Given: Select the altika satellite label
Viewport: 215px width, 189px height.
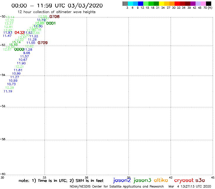Looking at the screenshot, I should click(x=161, y=180).
